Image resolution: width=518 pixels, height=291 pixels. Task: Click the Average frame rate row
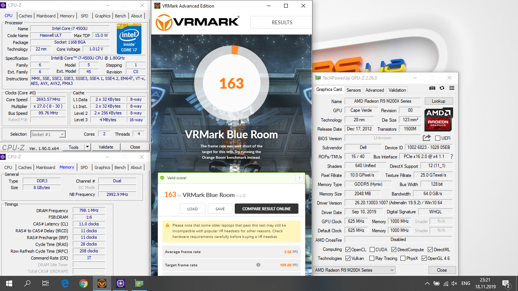[x=231, y=252]
